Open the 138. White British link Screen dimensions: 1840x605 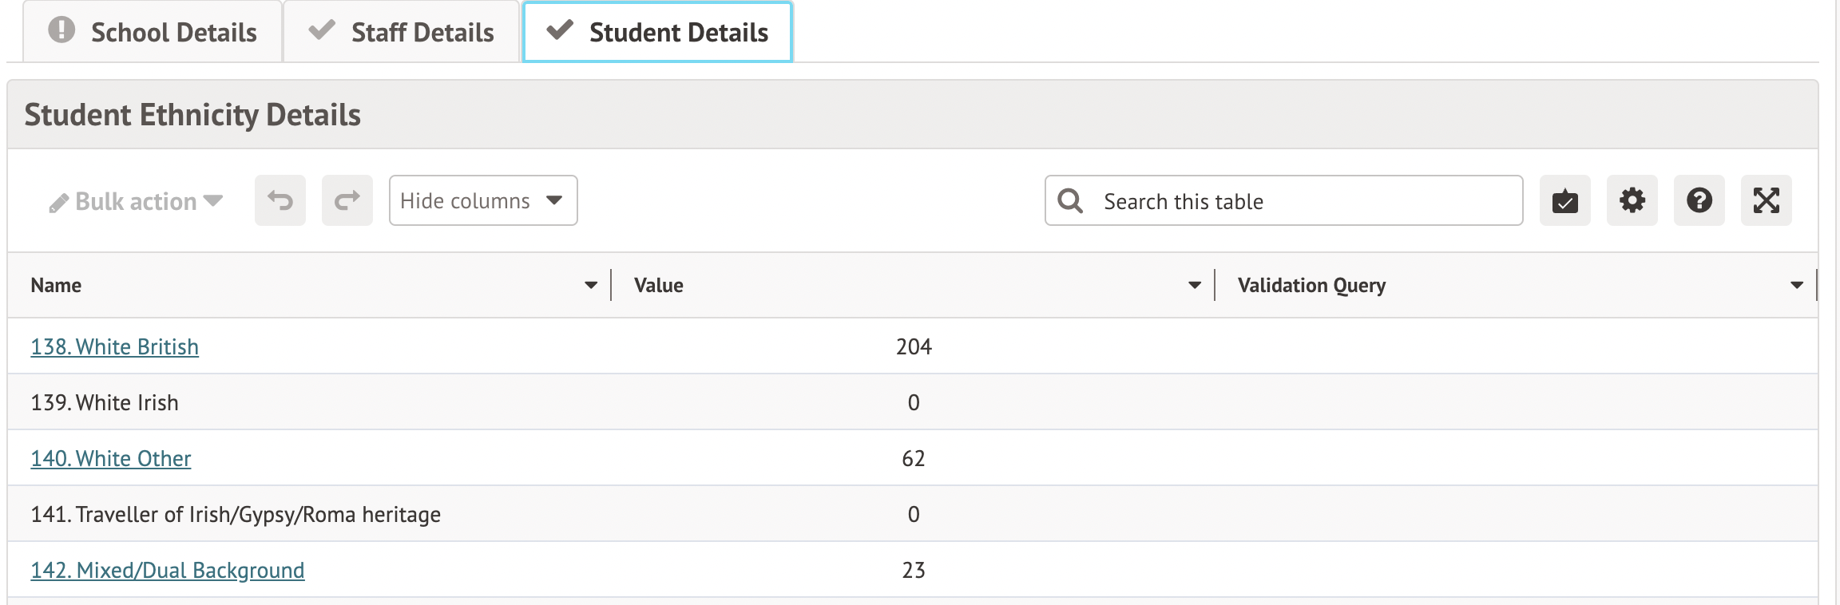point(114,346)
